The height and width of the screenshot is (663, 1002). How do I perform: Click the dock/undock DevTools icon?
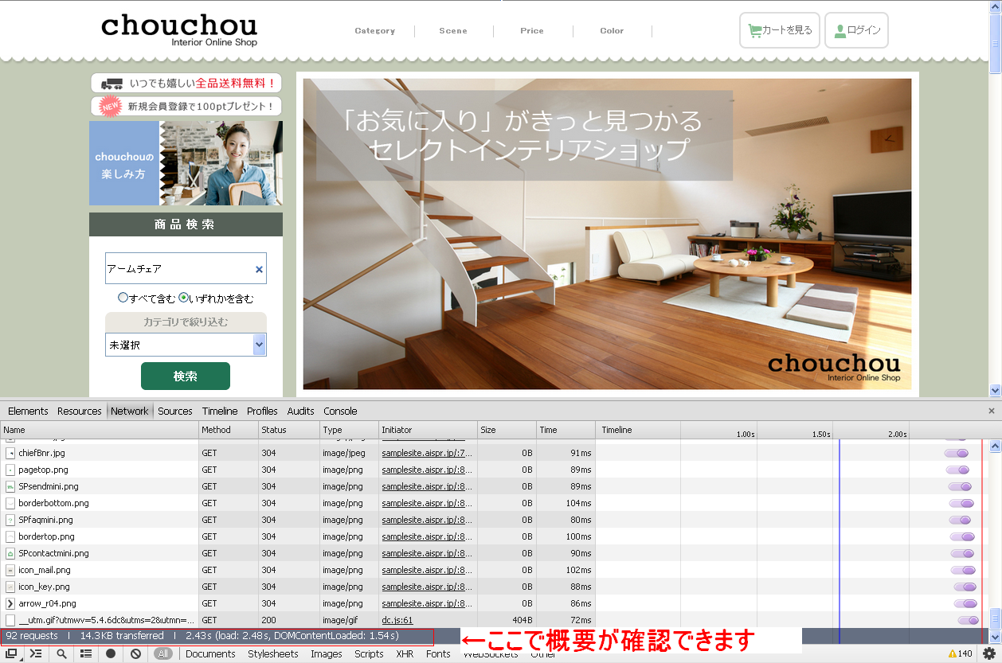(x=11, y=653)
